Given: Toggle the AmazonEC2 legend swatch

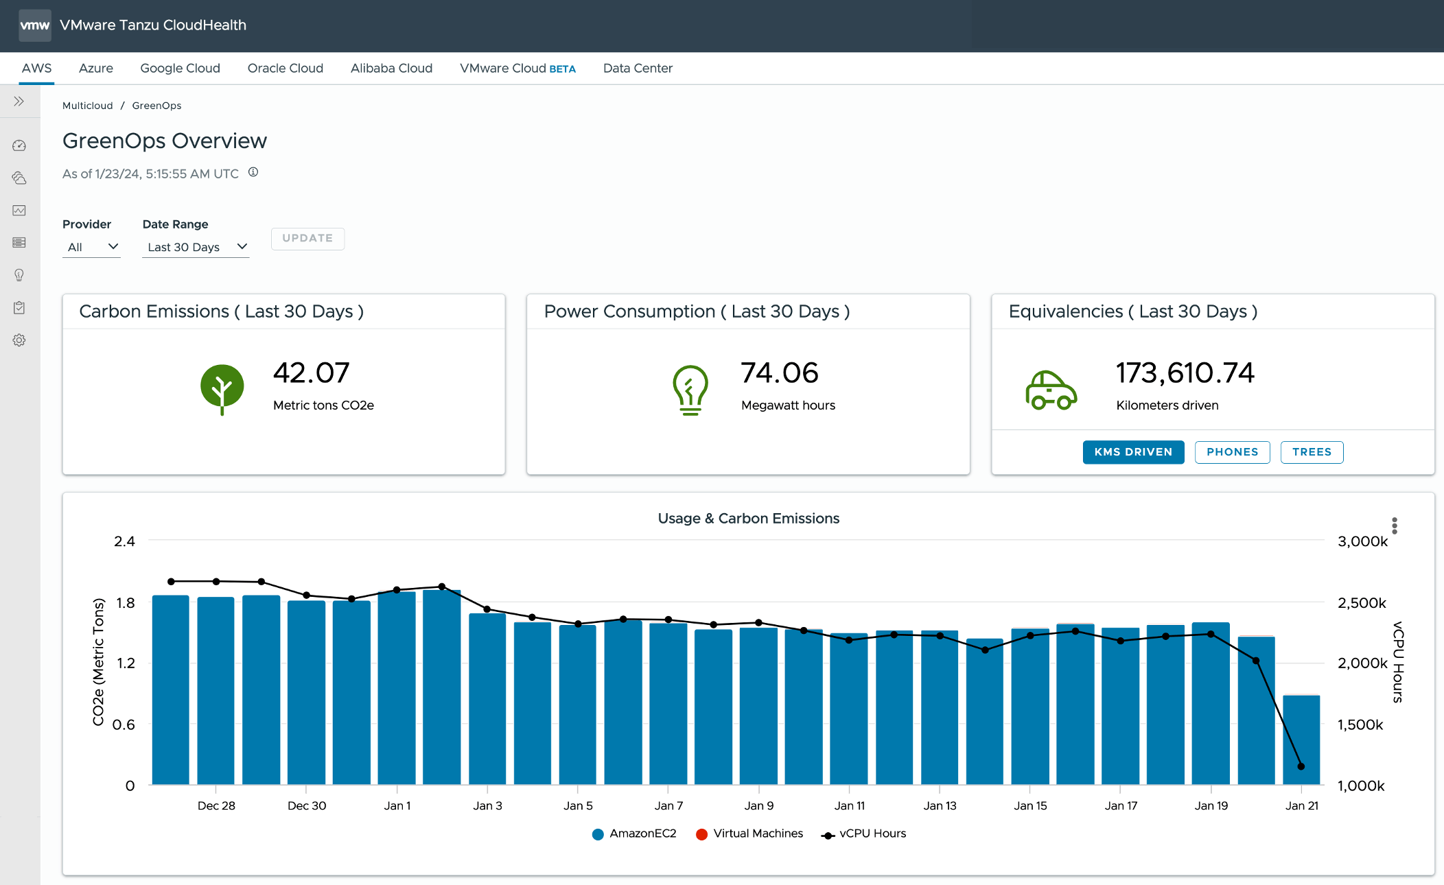Looking at the screenshot, I should coord(598,834).
